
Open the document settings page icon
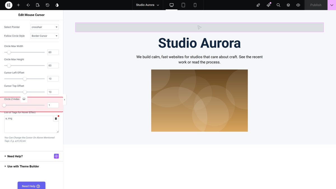point(38,5)
